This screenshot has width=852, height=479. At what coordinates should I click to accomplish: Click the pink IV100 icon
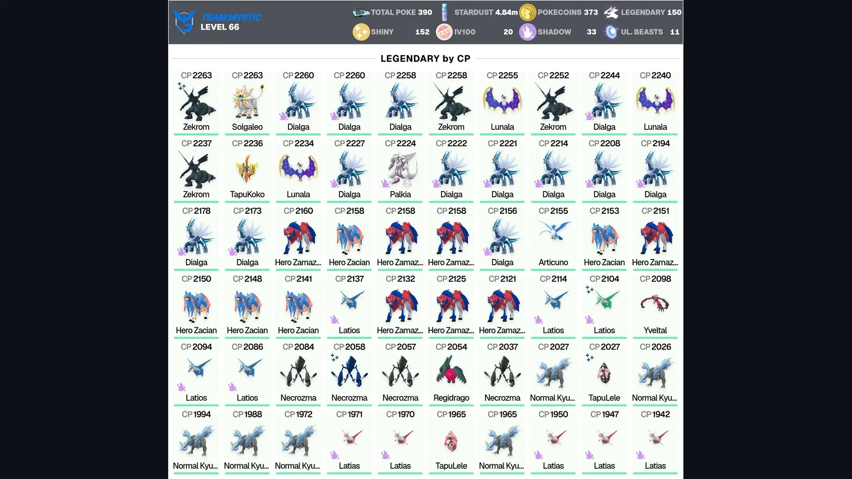coord(444,32)
